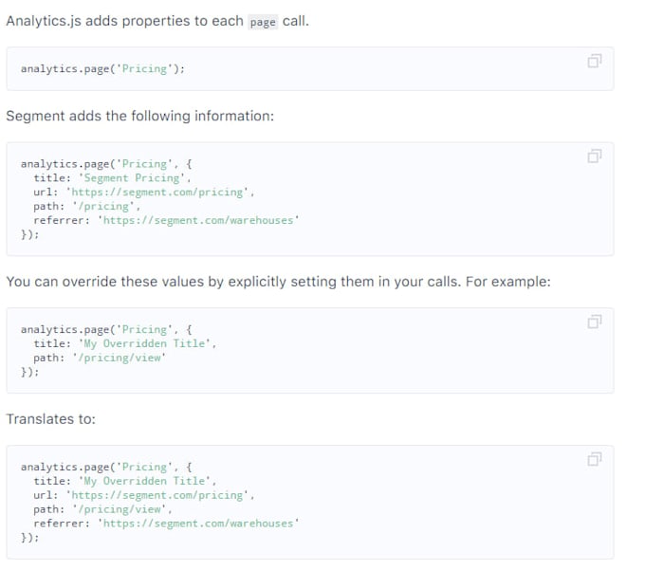Click the inline 'page' code tag
Viewport: 645px width, 570px height.
[x=263, y=22]
